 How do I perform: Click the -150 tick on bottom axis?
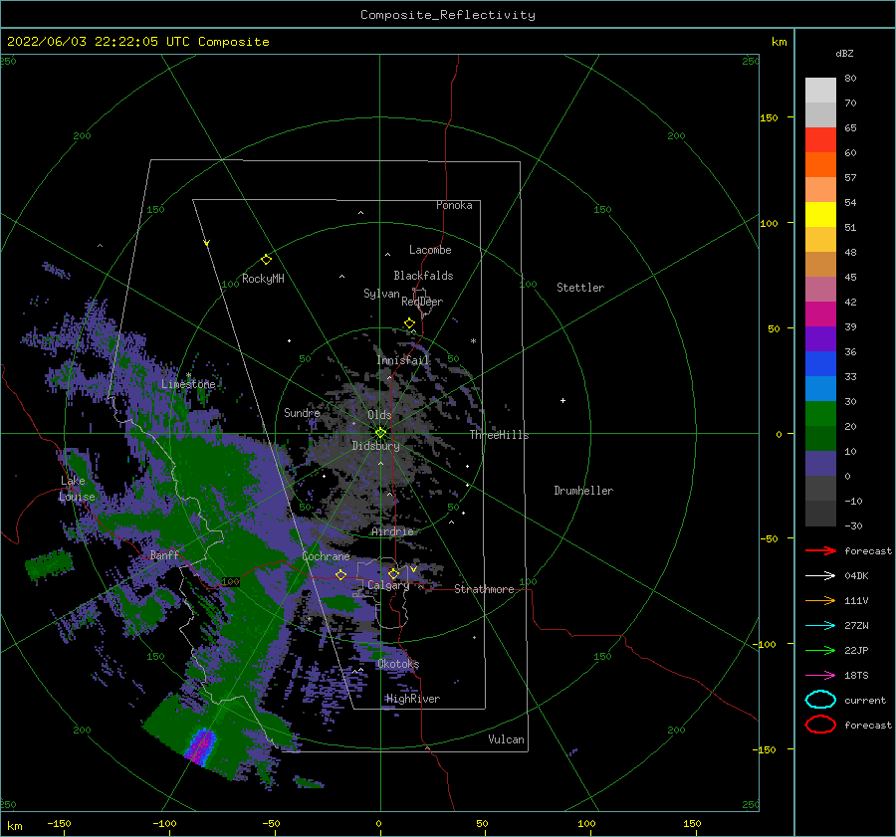click(x=59, y=823)
